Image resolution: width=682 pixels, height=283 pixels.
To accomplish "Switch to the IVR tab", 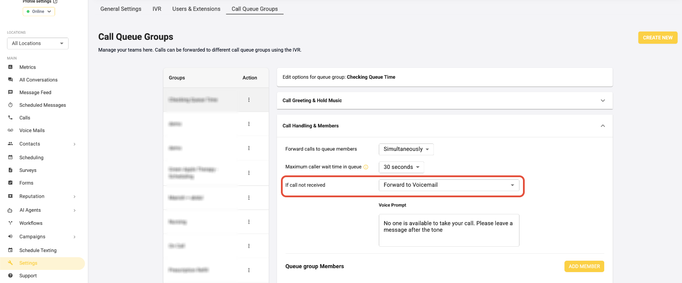I will (157, 9).
